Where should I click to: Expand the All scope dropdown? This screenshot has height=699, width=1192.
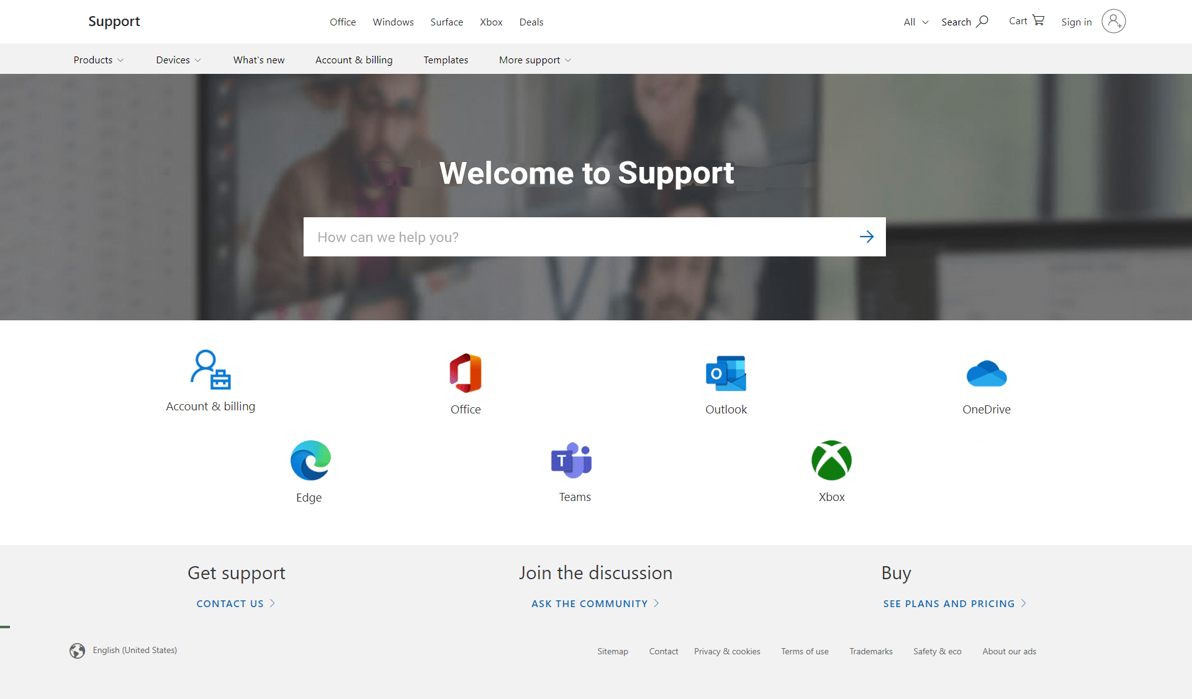pyautogui.click(x=916, y=22)
